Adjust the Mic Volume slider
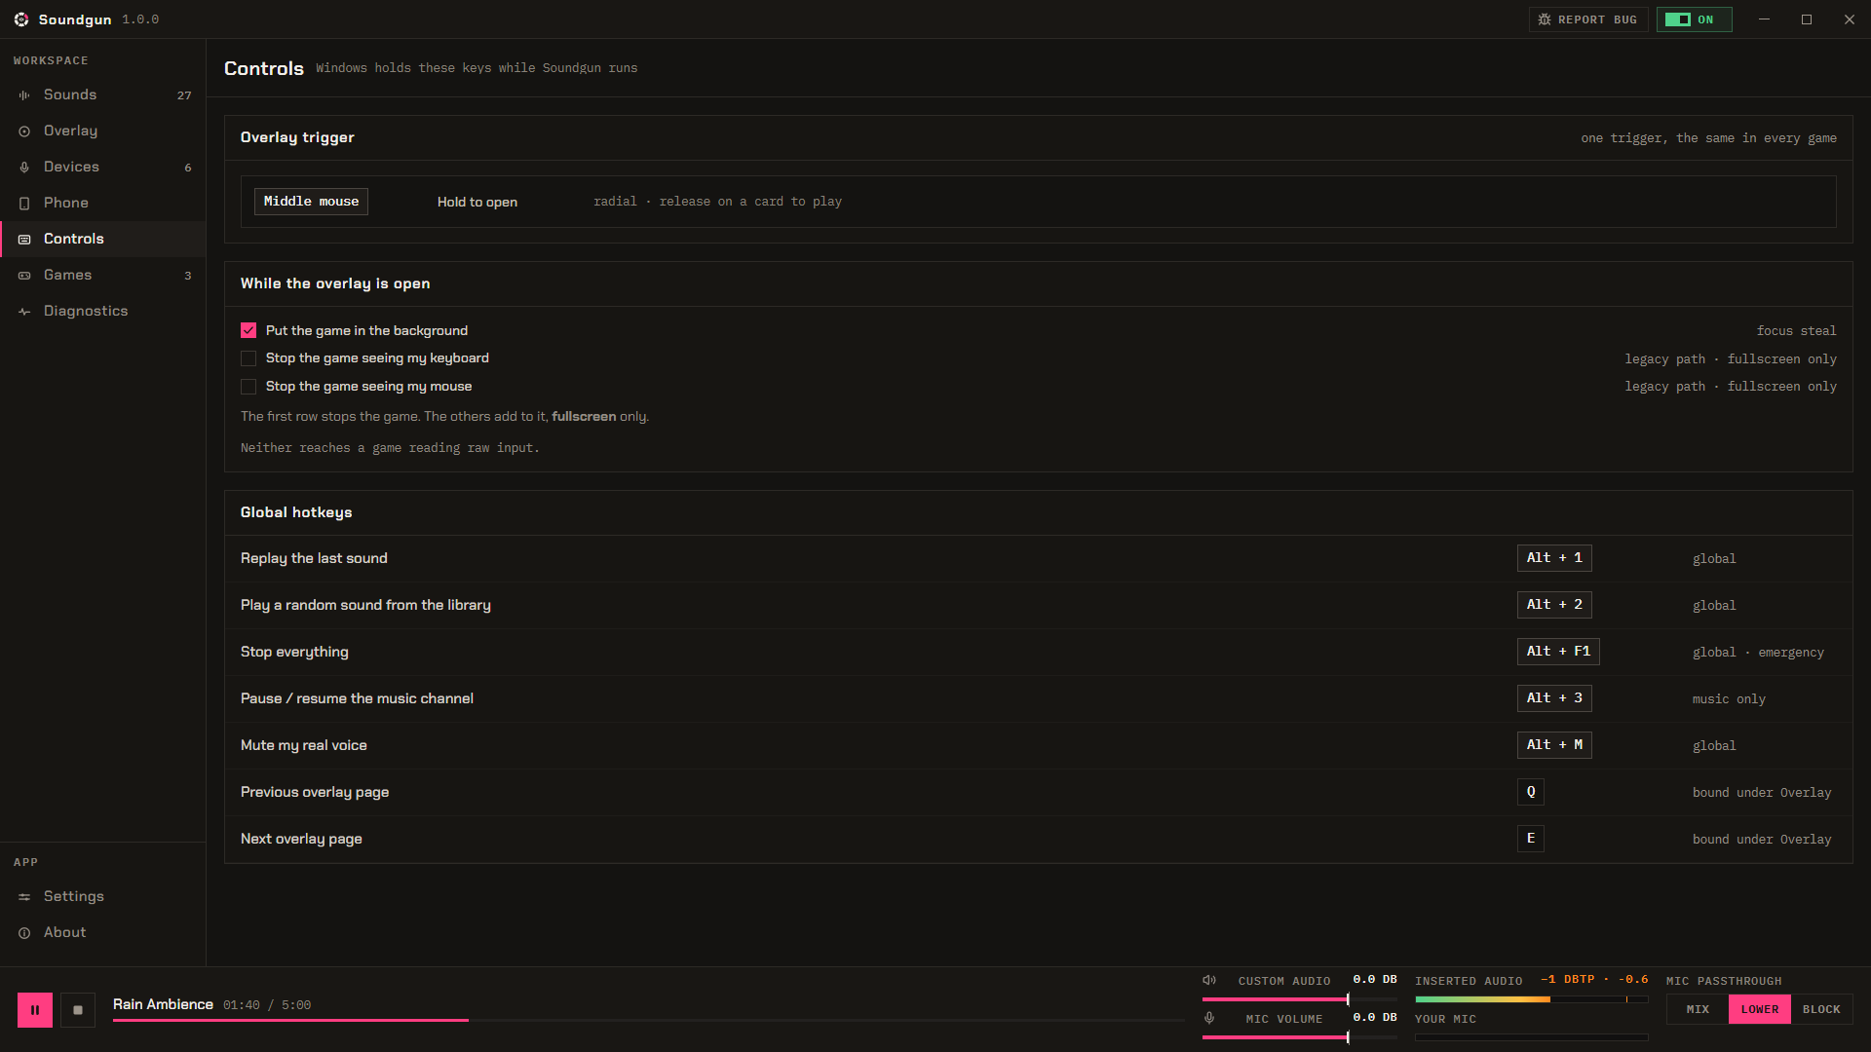The width and height of the screenshot is (1871, 1052). 1299,1037
